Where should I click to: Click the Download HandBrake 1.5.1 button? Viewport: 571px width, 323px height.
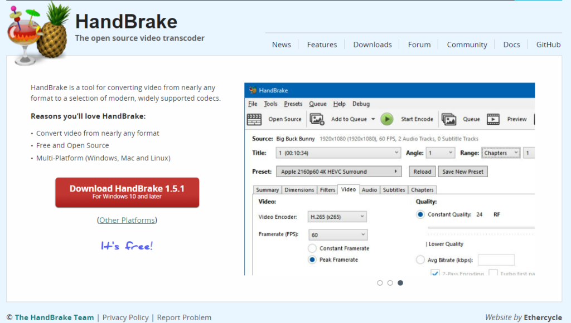pos(127,193)
